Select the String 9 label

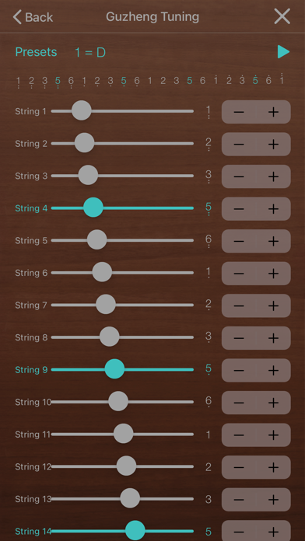[31, 369]
